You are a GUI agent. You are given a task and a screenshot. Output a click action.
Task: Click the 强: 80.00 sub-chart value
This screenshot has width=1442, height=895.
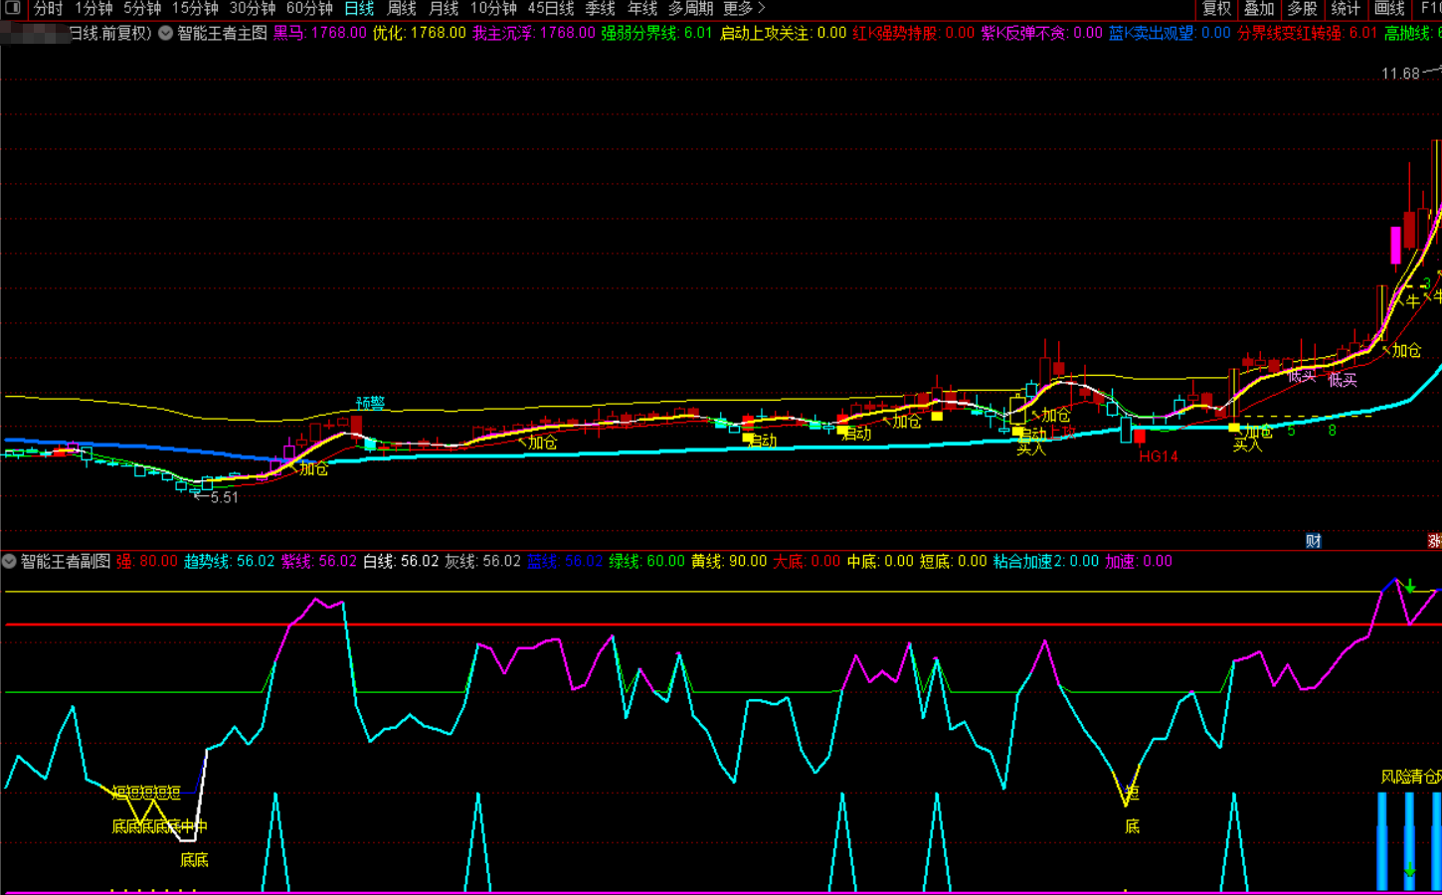(x=146, y=561)
